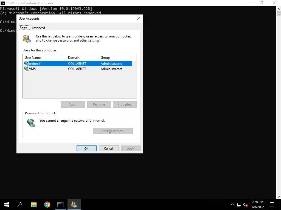Click the Windows version line in cmd

(x=46, y=8)
